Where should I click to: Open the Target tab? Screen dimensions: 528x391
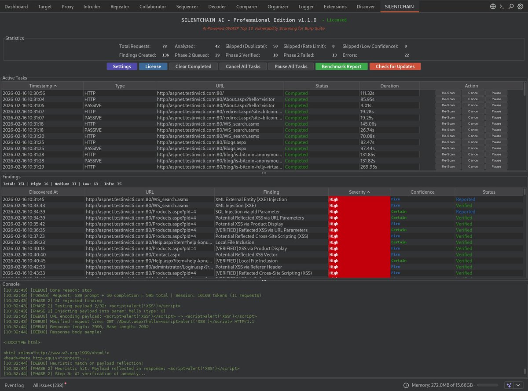pos(45,7)
